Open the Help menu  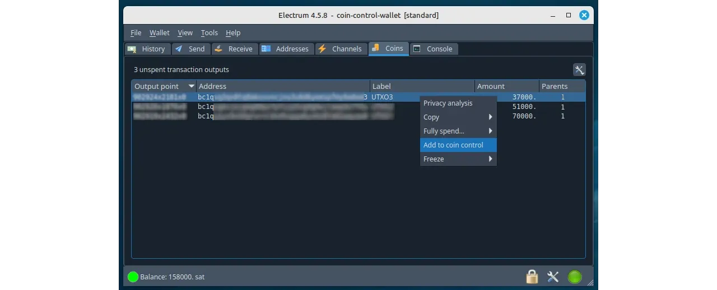pyautogui.click(x=233, y=32)
